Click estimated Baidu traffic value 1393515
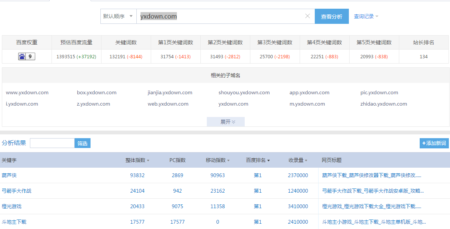 point(66,57)
